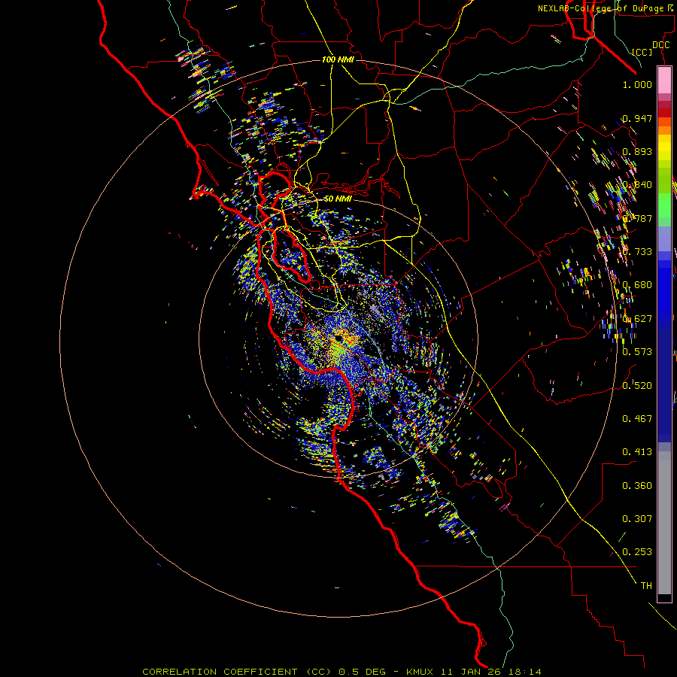Click the 100 NMI range ring label

tap(338, 59)
